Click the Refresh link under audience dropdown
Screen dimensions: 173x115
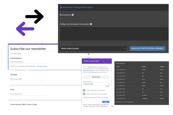[x=108, y=86]
